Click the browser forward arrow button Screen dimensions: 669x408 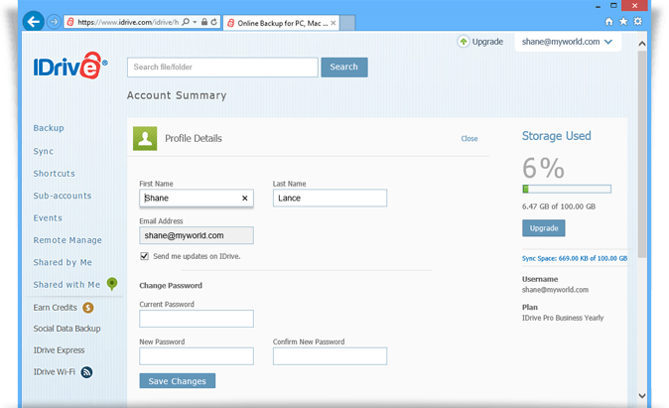[x=54, y=21]
